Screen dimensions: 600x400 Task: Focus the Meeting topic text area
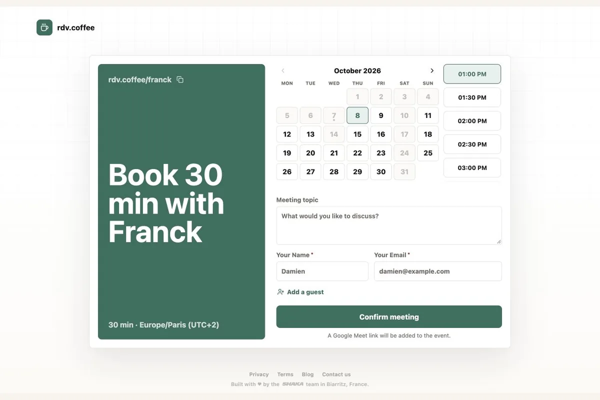pos(389,225)
